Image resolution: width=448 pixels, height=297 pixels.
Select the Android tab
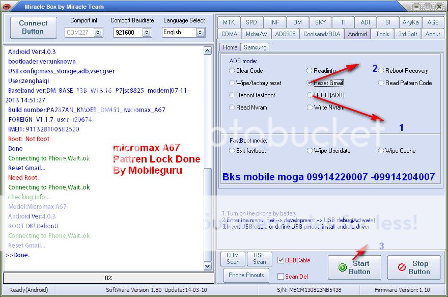pos(357,34)
